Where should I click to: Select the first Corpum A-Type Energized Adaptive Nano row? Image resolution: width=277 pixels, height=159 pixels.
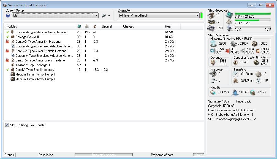[104, 46]
